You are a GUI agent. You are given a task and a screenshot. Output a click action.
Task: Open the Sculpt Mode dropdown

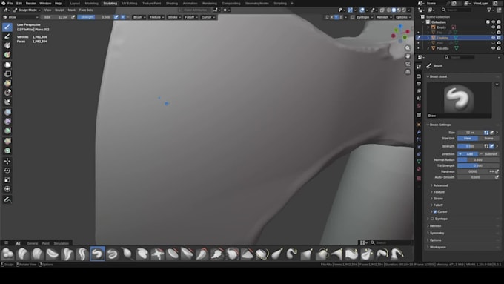27,10
